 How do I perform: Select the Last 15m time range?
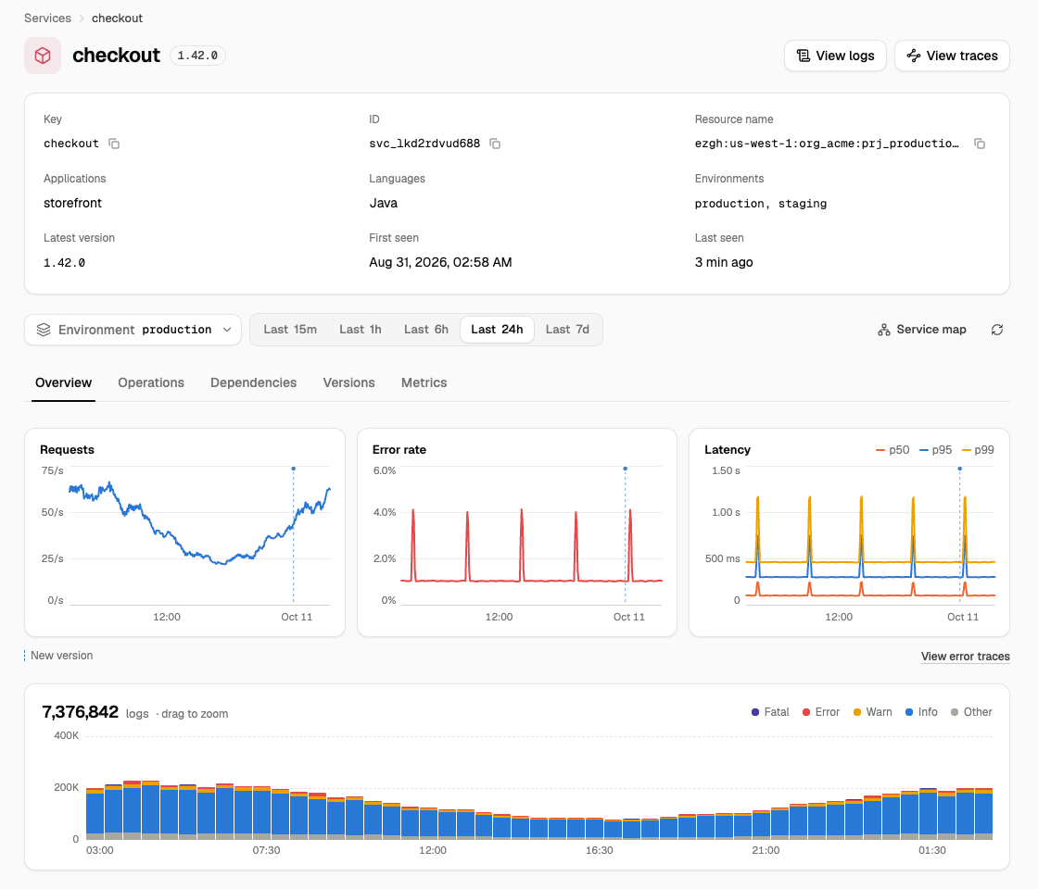click(x=290, y=330)
